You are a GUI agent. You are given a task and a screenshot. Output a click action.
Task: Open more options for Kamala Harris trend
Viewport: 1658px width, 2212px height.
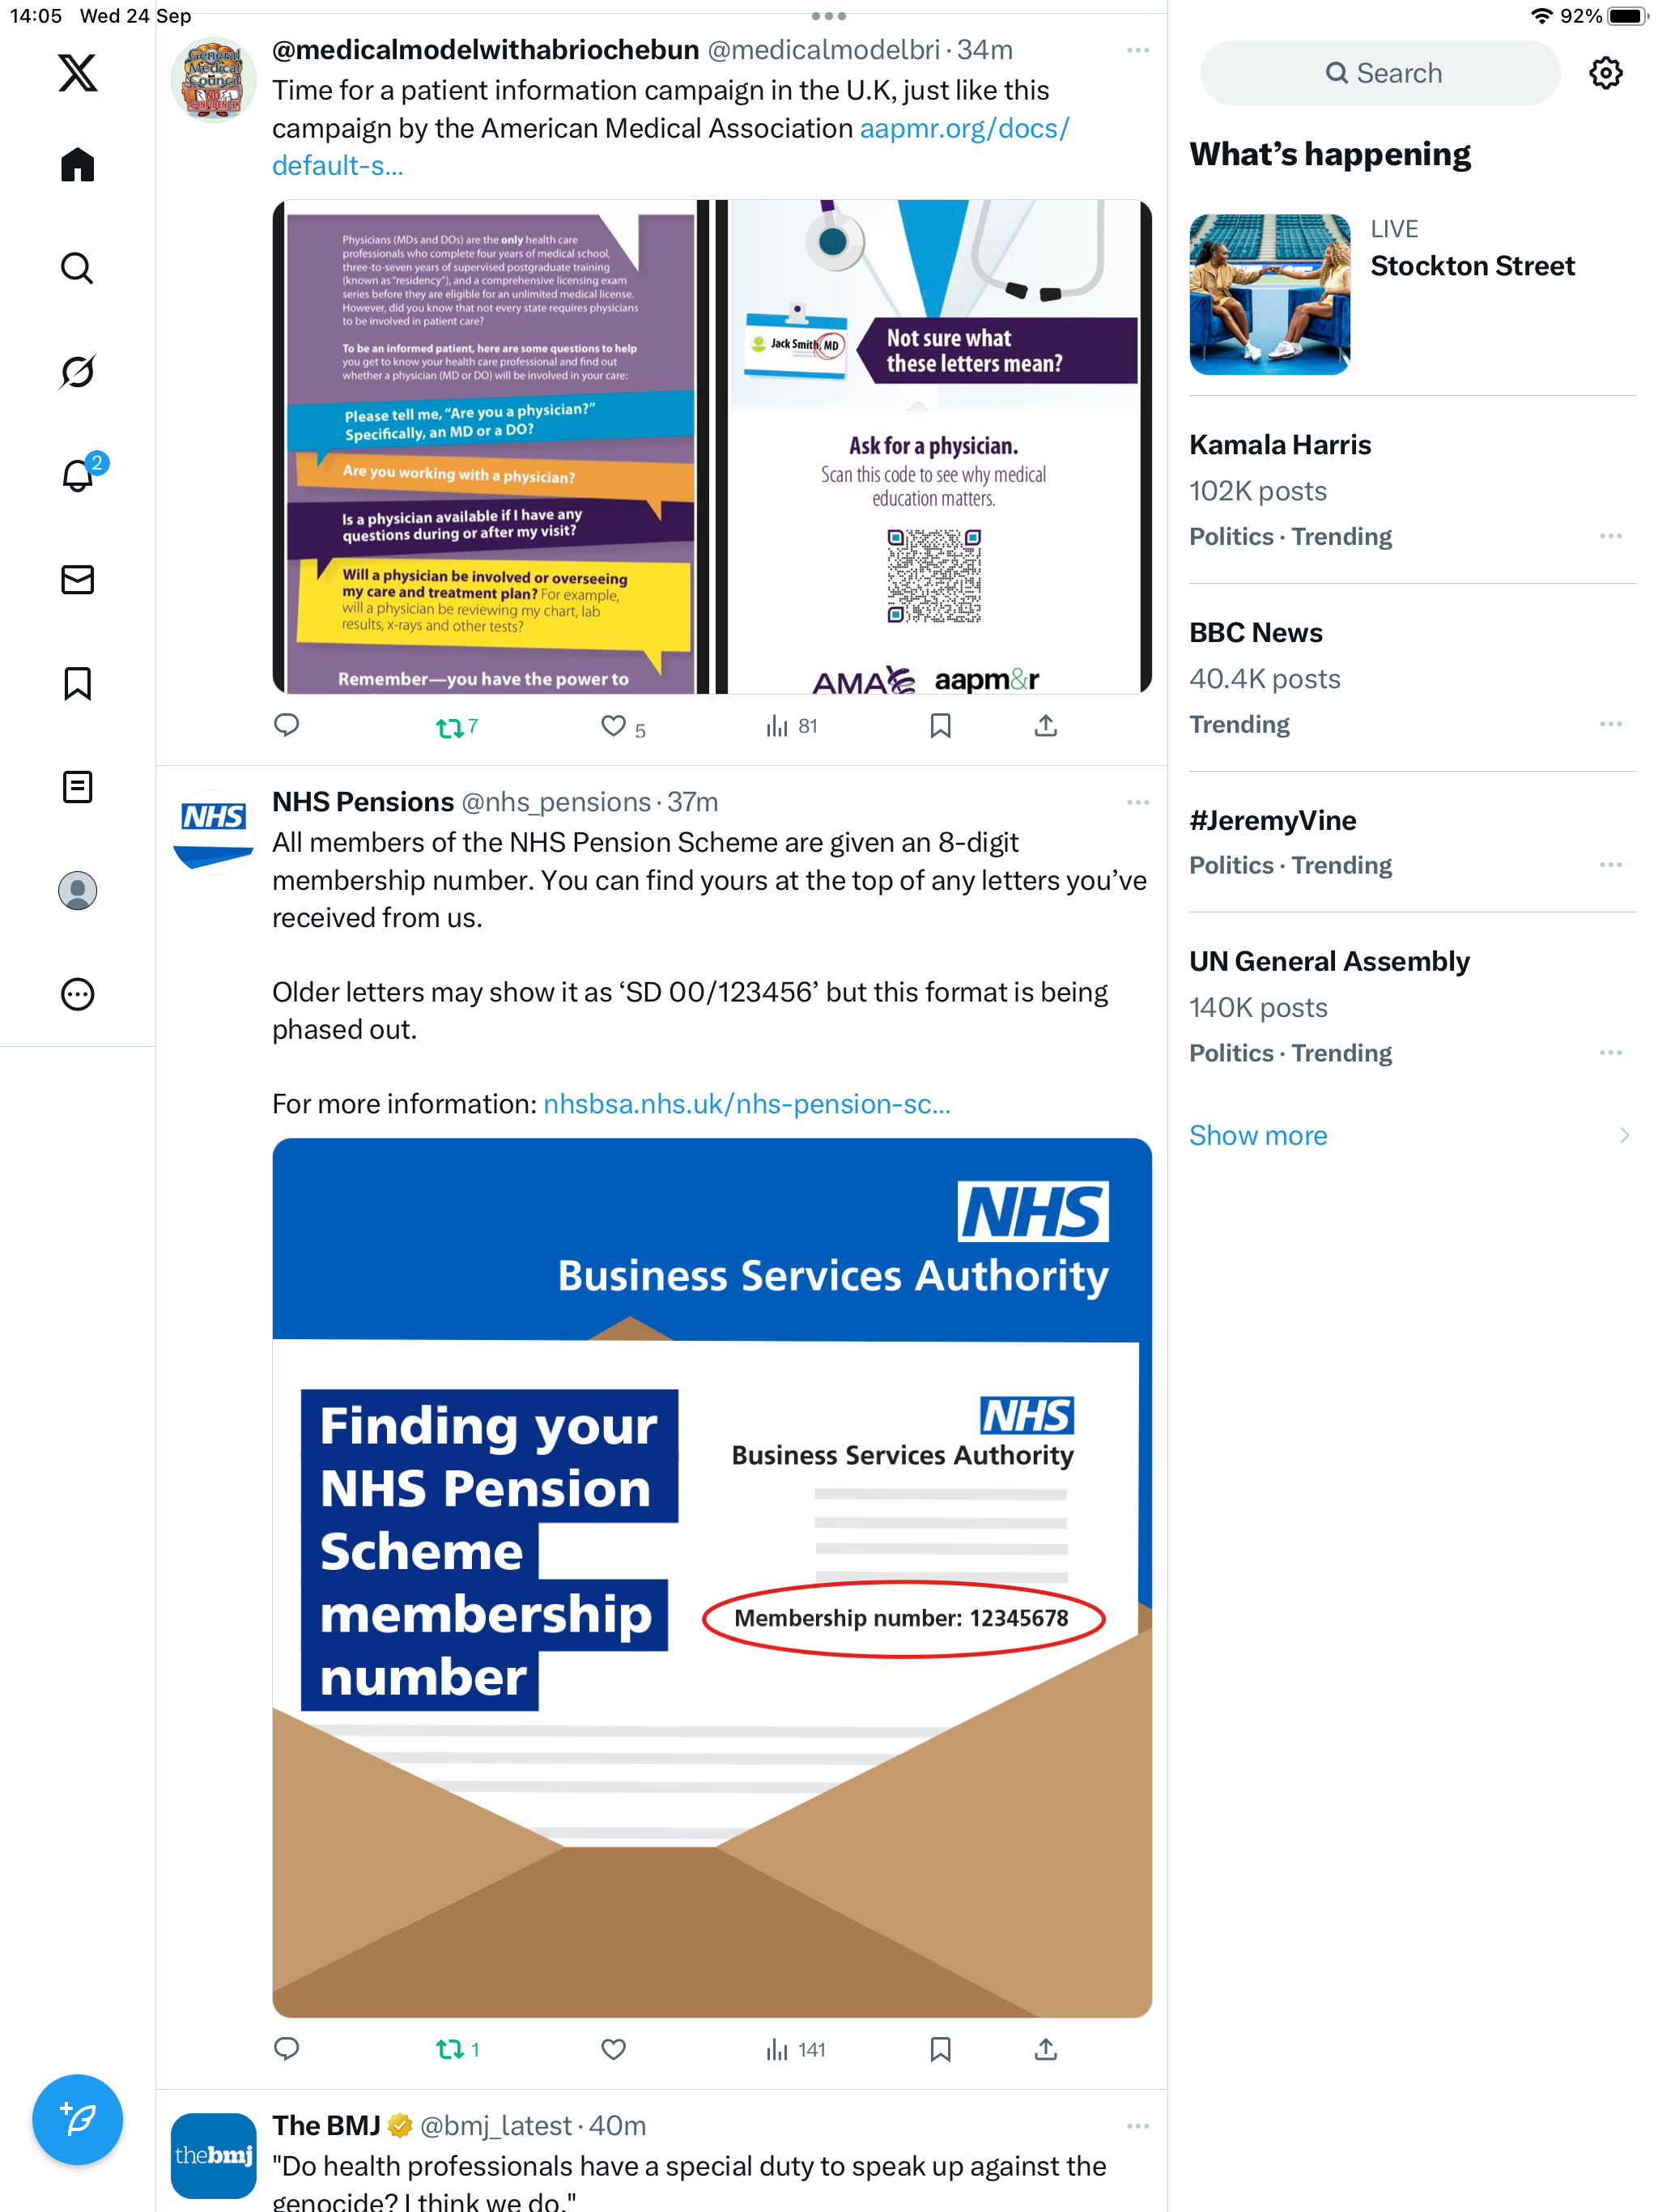click(x=1610, y=536)
